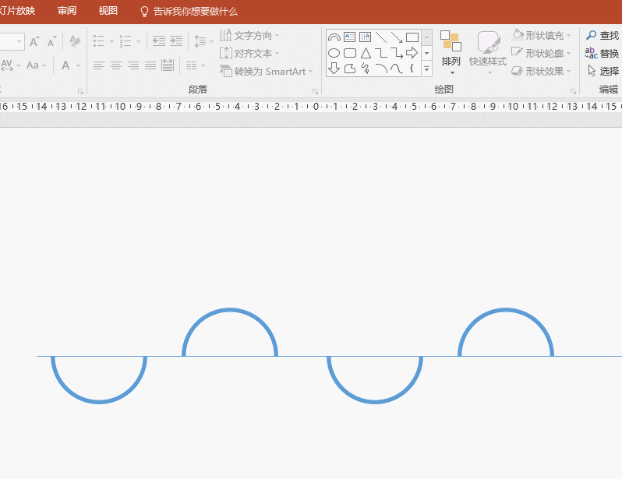The image size is (622, 479).
Task: Click the clear formatting eraser icon
Action: pyautogui.click(x=75, y=41)
